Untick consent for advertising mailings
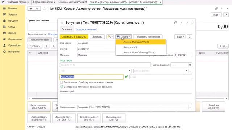This screenshot has width=232, height=130. click(x=61, y=87)
